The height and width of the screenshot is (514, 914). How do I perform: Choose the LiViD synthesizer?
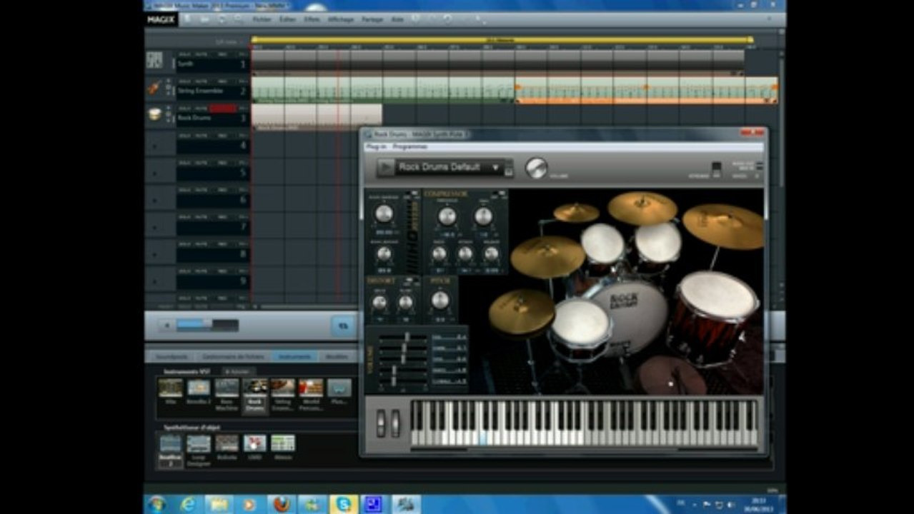point(255,448)
